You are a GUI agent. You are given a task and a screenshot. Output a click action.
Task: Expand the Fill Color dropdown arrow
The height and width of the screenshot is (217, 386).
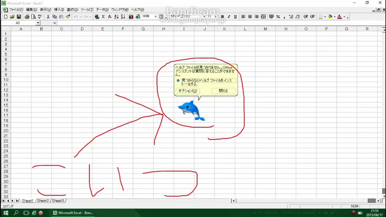point(334,17)
